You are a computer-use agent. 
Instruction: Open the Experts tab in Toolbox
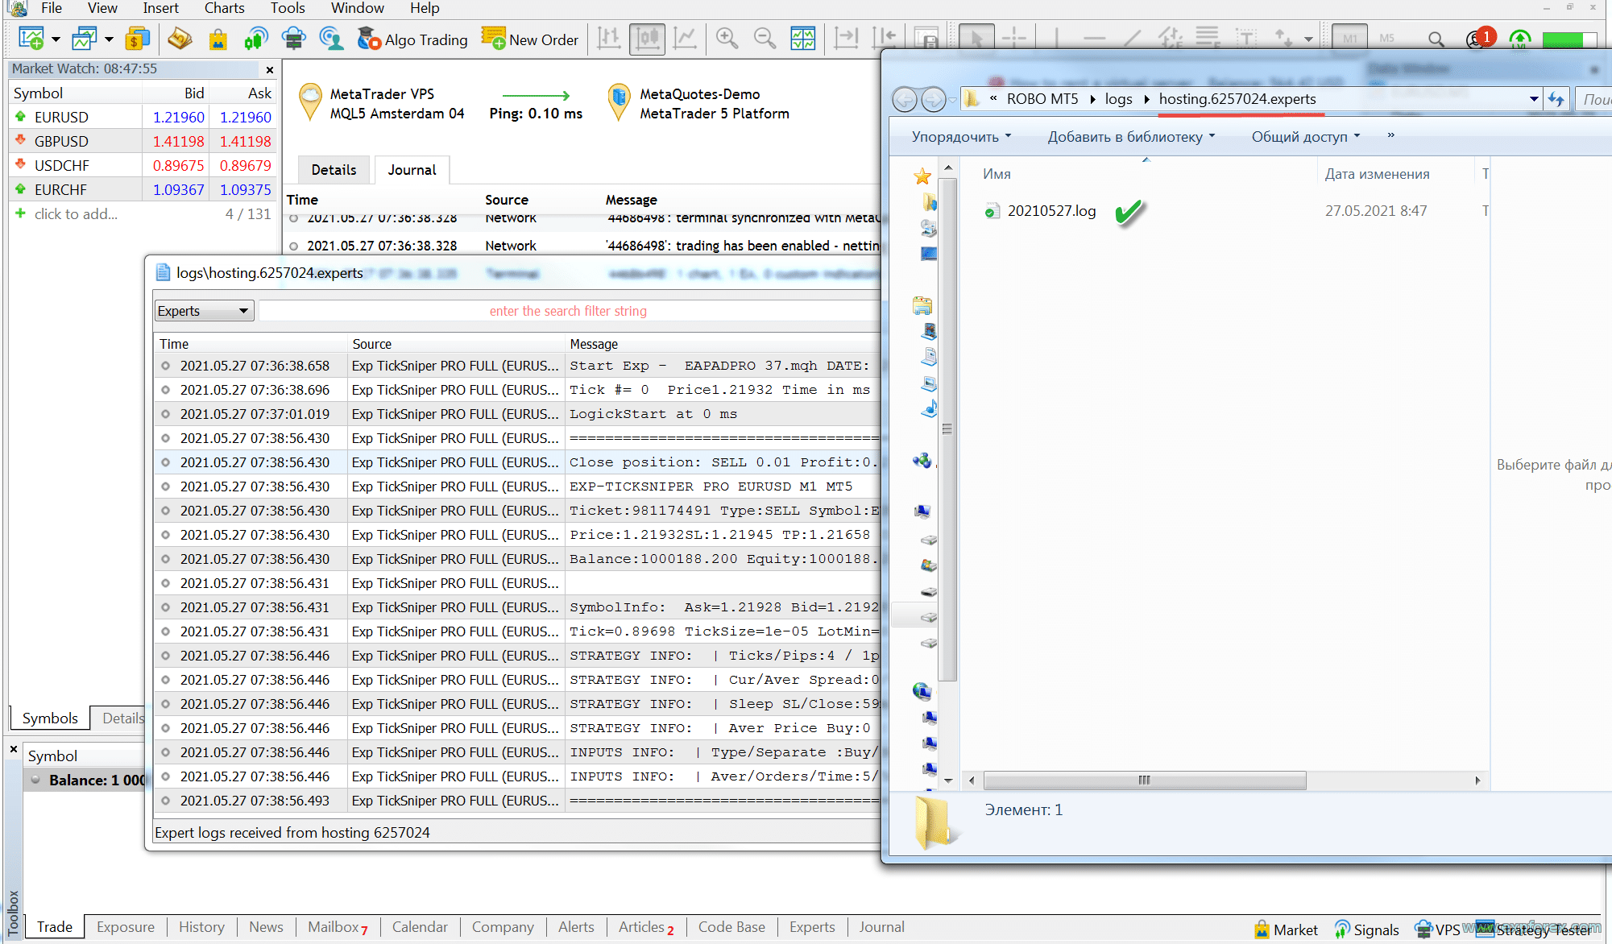point(812,927)
